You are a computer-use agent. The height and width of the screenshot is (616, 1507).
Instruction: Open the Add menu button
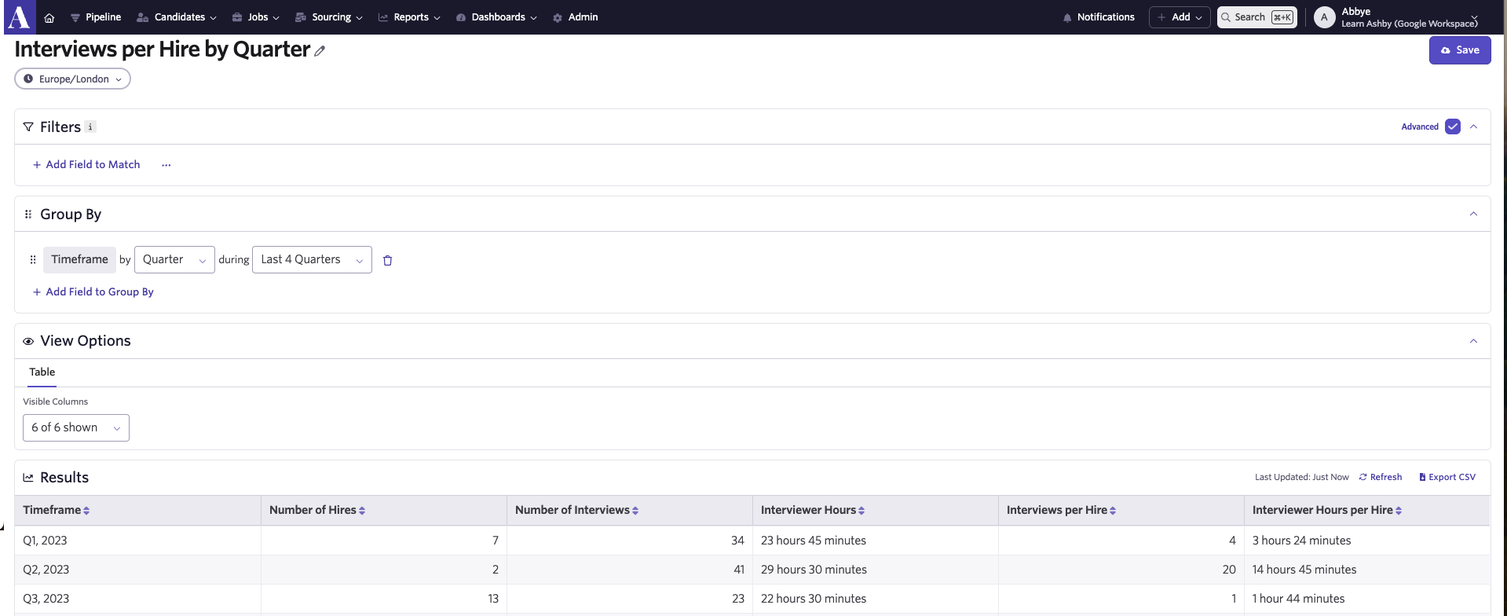click(x=1179, y=17)
